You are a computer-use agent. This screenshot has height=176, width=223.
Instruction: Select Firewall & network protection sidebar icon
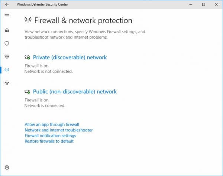pyautogui.click(x=7, y=70)
